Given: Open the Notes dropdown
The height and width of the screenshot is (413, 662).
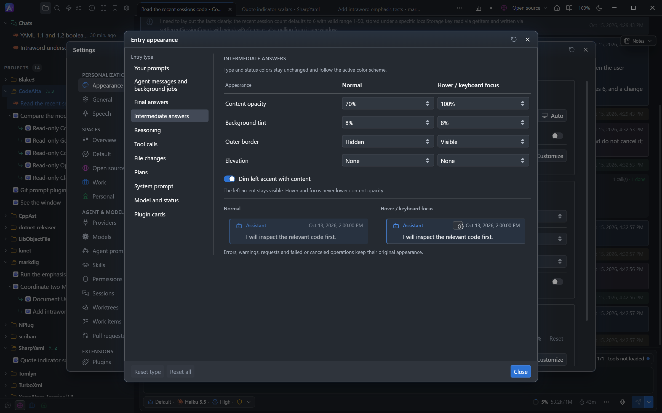Looking at the screenshot, I should [638, 41].
